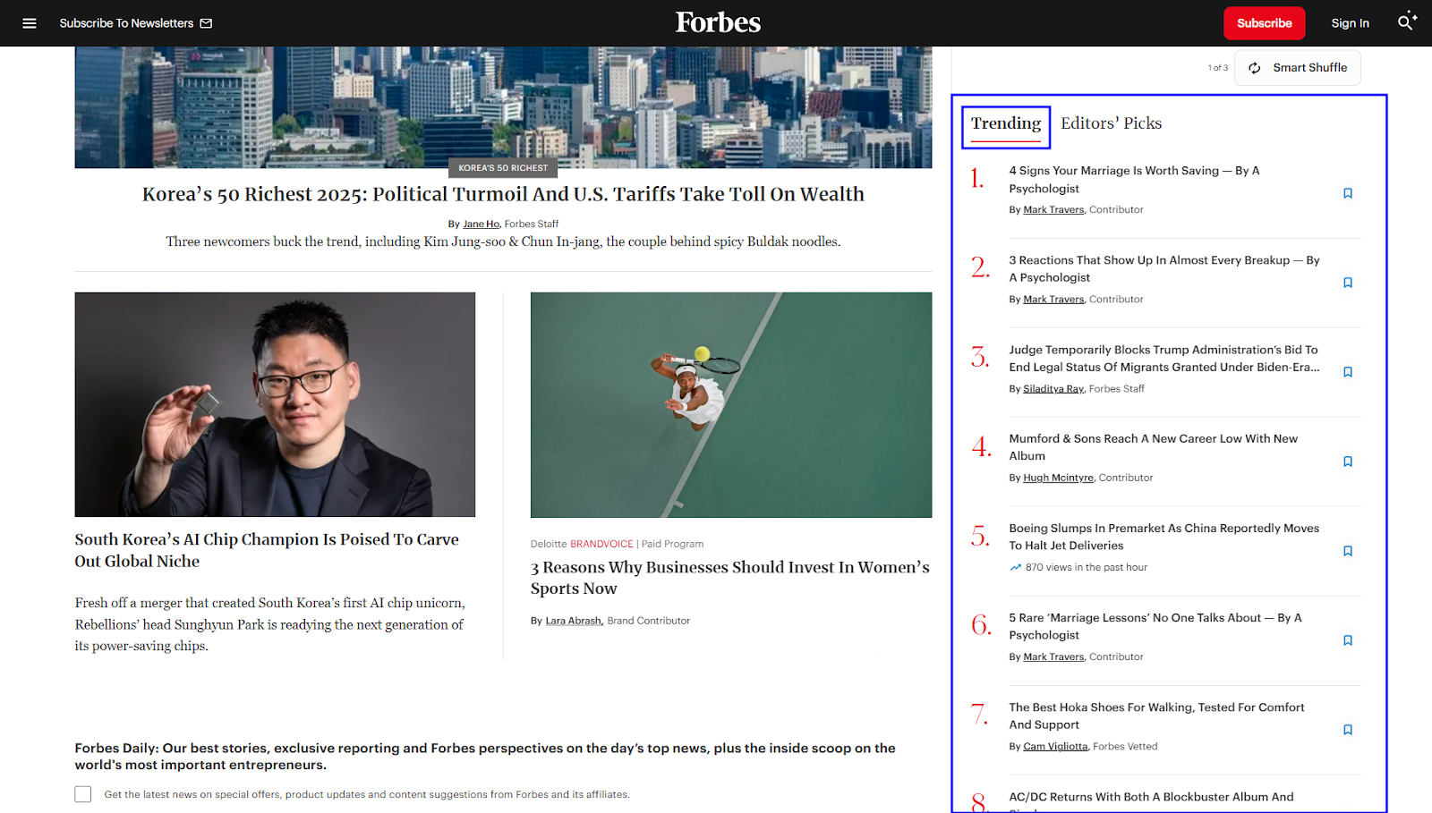Open '5 Rare Marriage Lessons' story
This screenshot has width=1432, height=813.
1155,626
